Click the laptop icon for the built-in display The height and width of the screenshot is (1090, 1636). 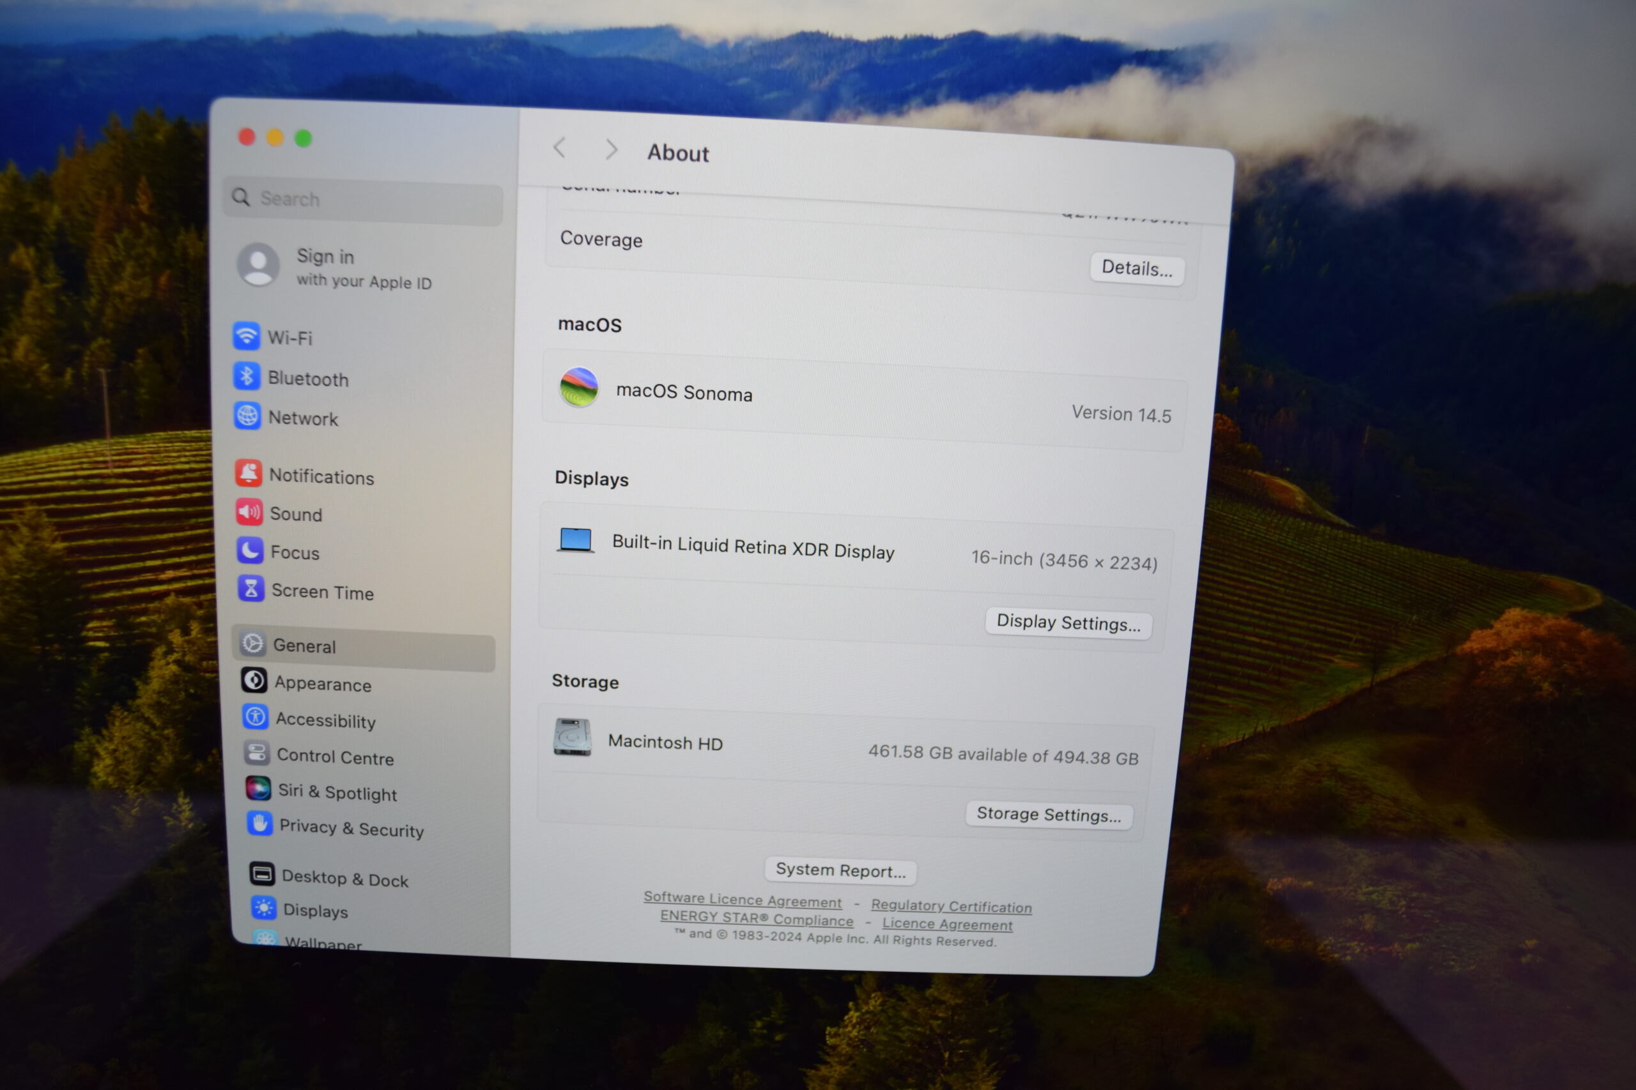tap(576, 540)
